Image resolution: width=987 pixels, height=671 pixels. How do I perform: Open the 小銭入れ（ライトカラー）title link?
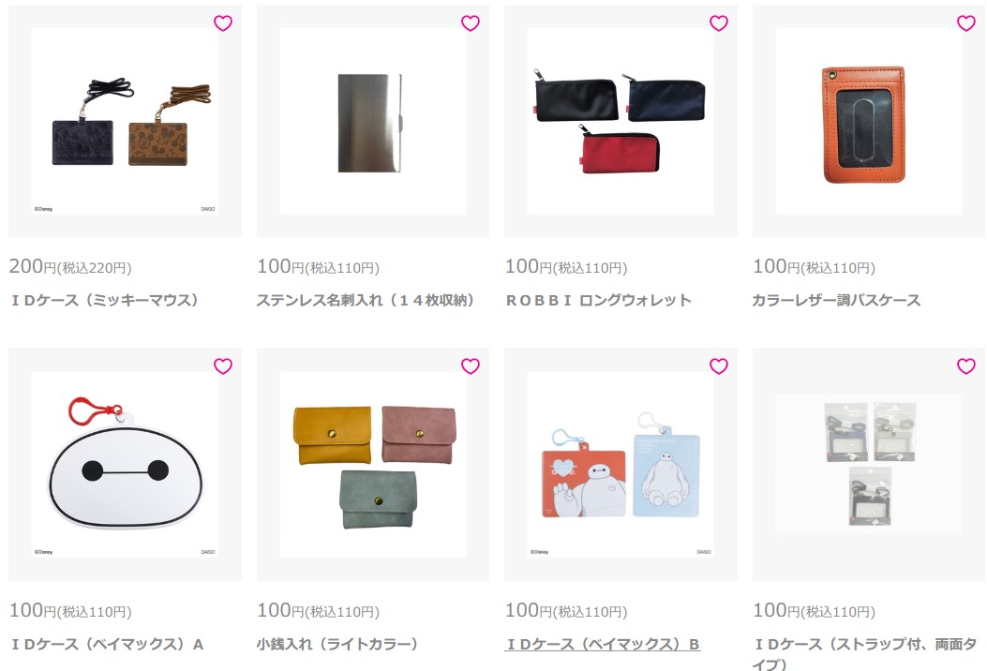click(x=337, y=644)
